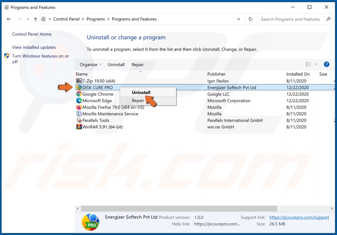Open the view options dropdown arrow

(316, 64)
